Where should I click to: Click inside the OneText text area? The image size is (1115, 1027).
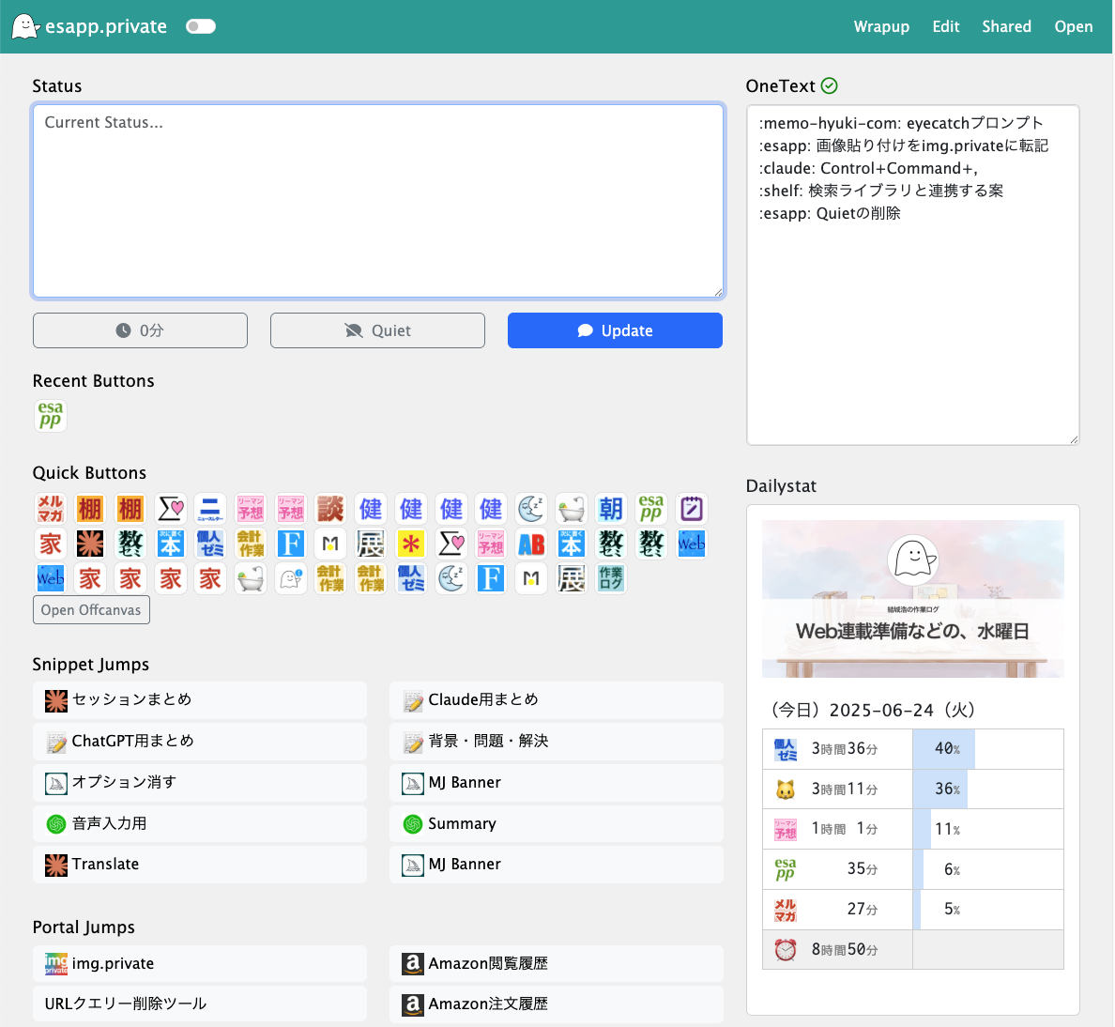913,275
